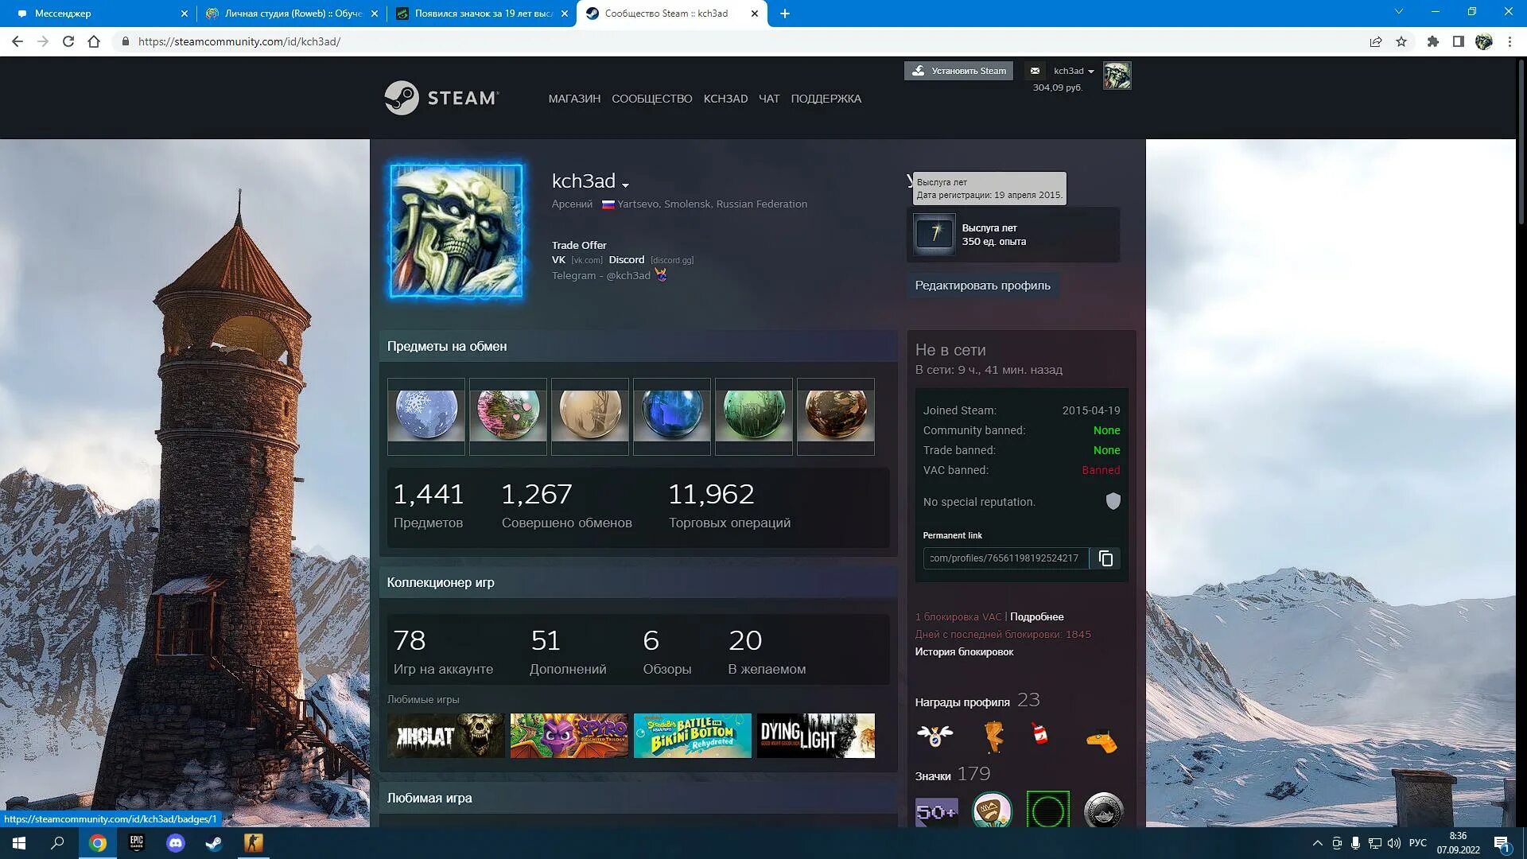Viewport: 1527px width, 859px height.
Task: Click the account avatar in header
Action: point(1117,76)
